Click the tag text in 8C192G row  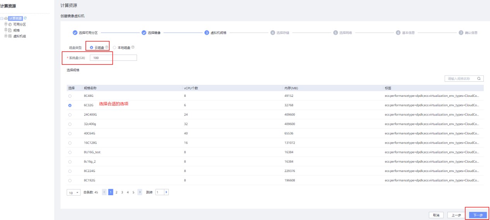pyautogui.click(x=432, y=180)
